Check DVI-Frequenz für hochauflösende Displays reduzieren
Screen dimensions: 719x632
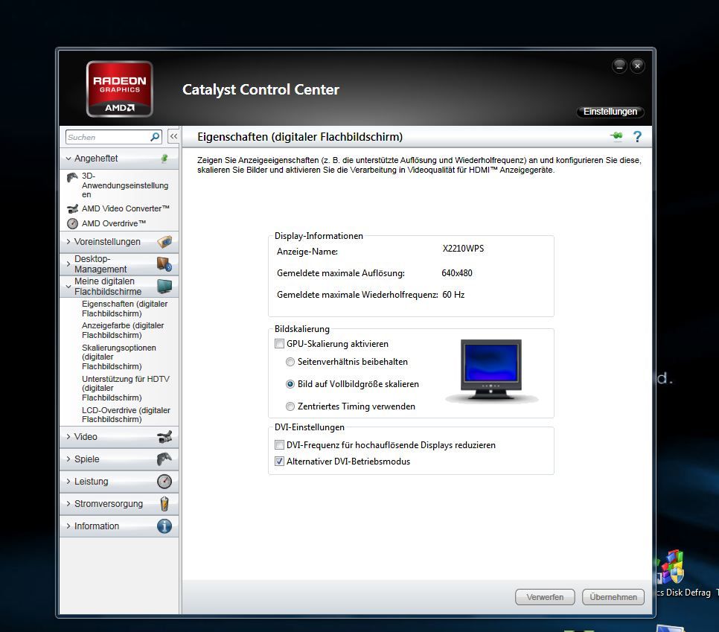click(279, 445)
